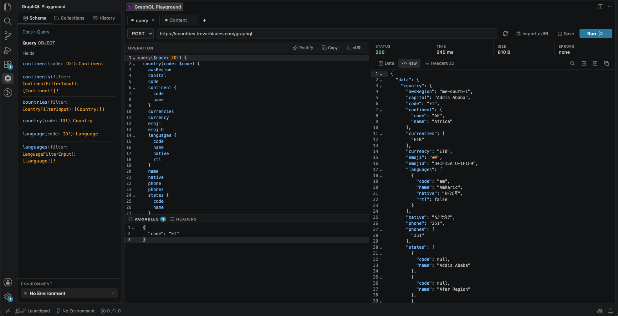Copy the operation query

pos(330,48)
